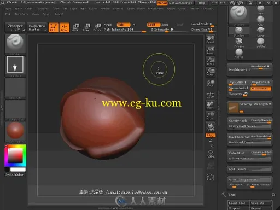The image size is (280, 210).
Task: Toggle the orange XYZ rotation button
Action: click(211, 135)
